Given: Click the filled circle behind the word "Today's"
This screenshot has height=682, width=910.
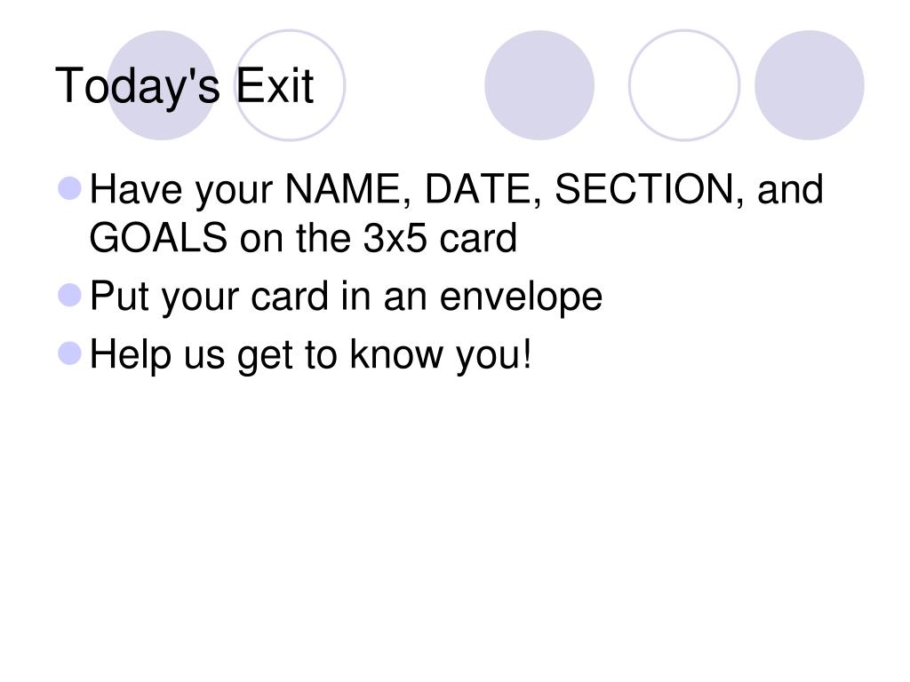Looking at the screenshot, I should 162,85.
